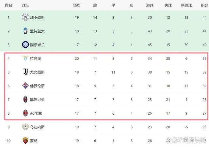Screen dimensions: 209x147
Task: Open the 拉齐奥 team name link
Action: click(x=35, y=58)
